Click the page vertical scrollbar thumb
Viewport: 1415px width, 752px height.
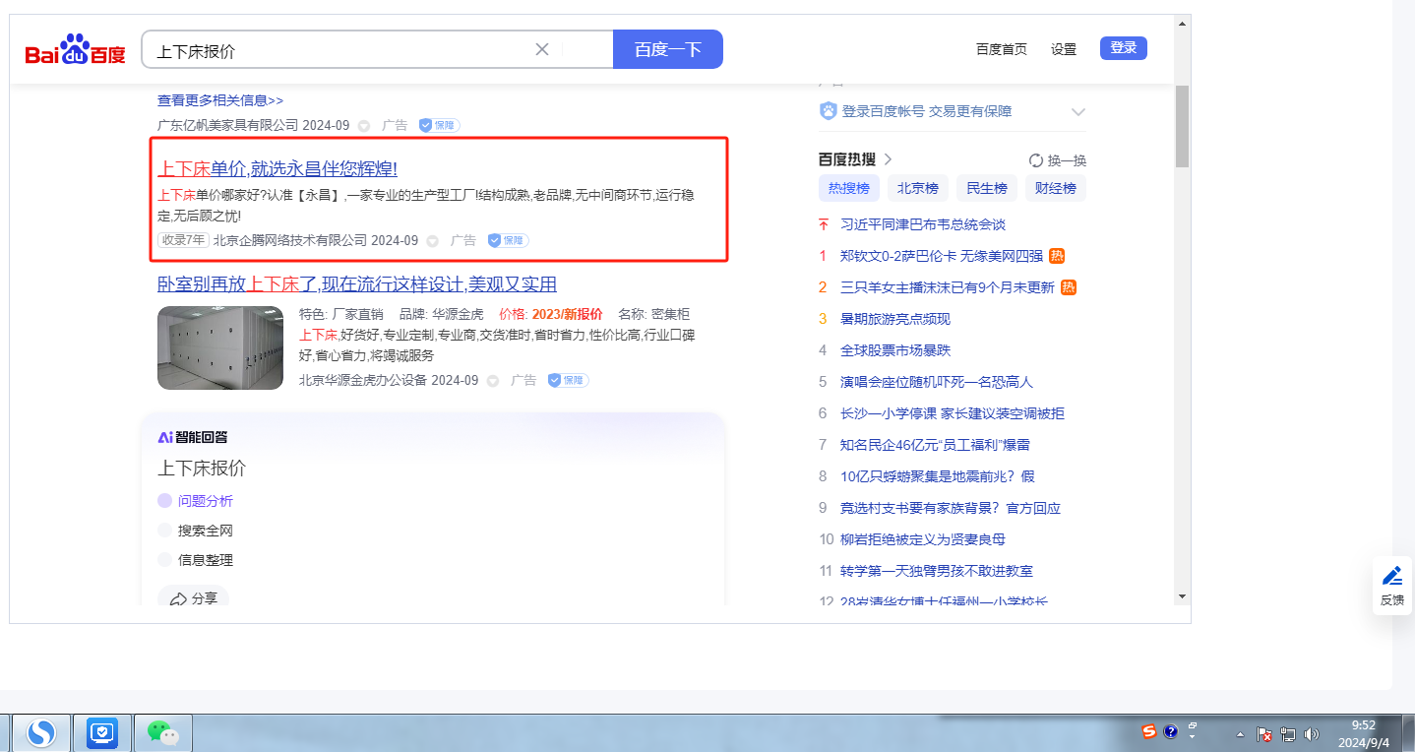[x=1182, y=128]
